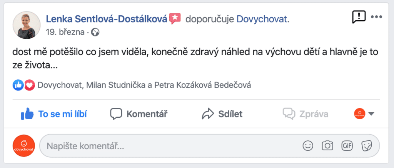The image size is (394, 168).
Task: Like the post with To se mi líbí
Action: pyautogui.click(x=53, y=114)
